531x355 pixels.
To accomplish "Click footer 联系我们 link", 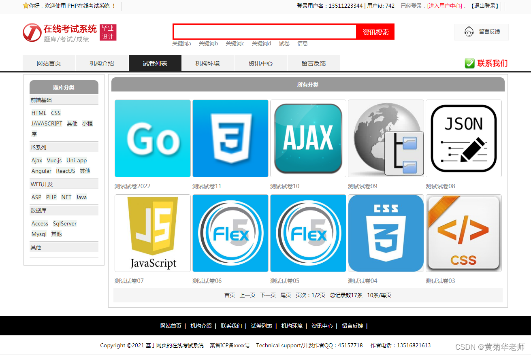I will [231, 326].
